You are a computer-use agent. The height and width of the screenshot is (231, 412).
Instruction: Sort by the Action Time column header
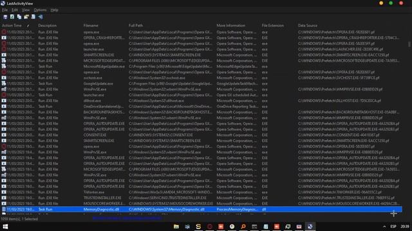coord(12,26)
